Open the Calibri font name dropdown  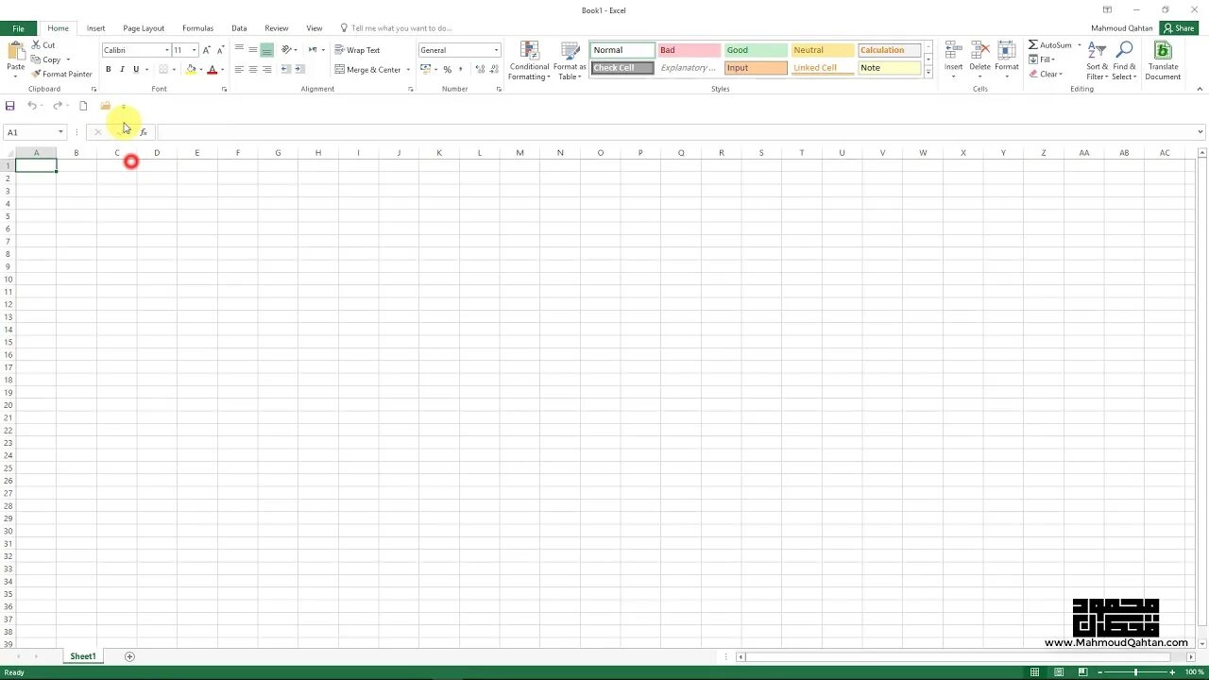167,50
